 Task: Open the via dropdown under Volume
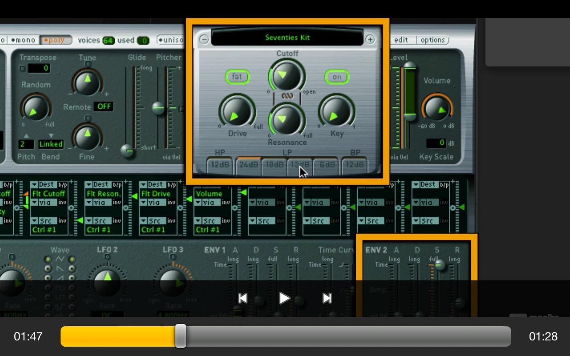click(x=208, y=202)
